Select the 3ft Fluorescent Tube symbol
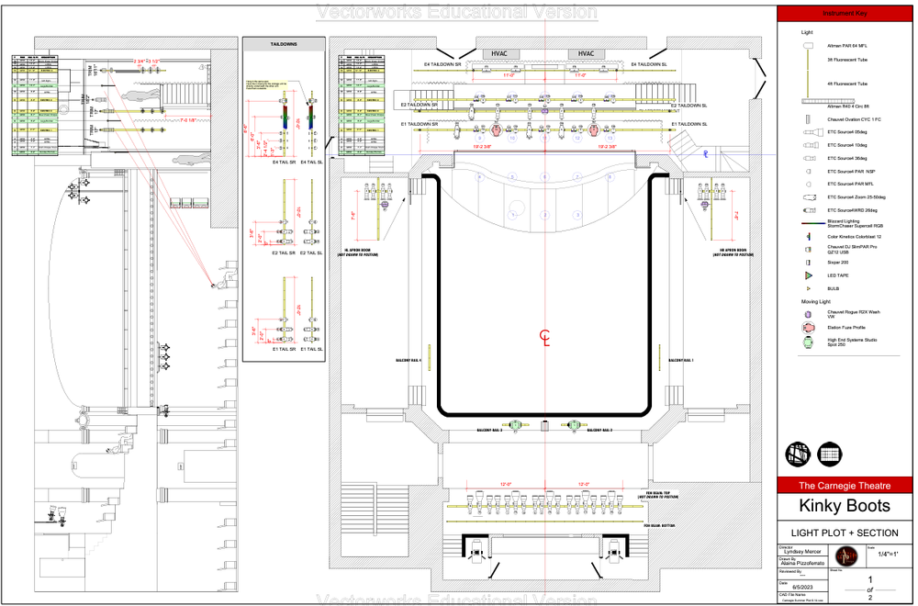Viewport: 918px width, 606px height. pyautogui.click(x=808, y=59)
